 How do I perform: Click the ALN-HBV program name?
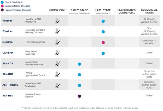[x=8, y=96]
